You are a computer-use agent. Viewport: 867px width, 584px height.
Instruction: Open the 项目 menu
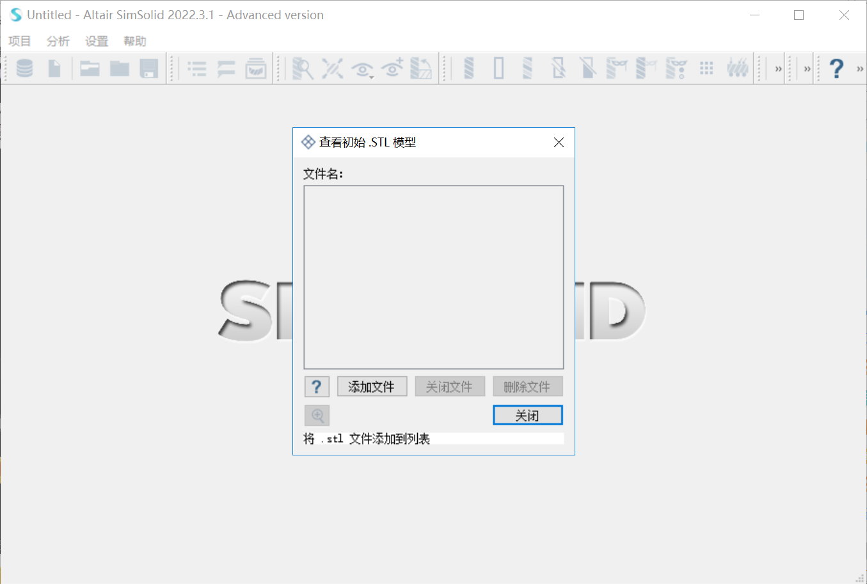coord(19,41)
